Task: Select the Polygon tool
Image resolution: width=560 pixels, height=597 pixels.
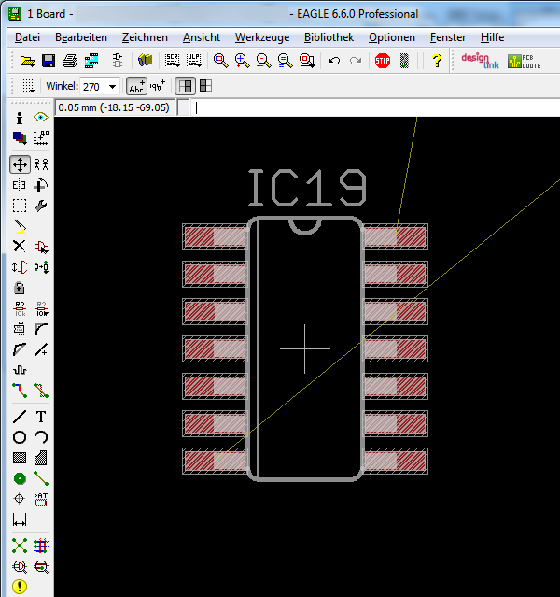Action: [x=41, y=458]
